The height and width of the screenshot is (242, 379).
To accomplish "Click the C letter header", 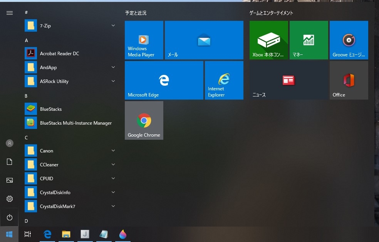I will [x=26, y=137].
